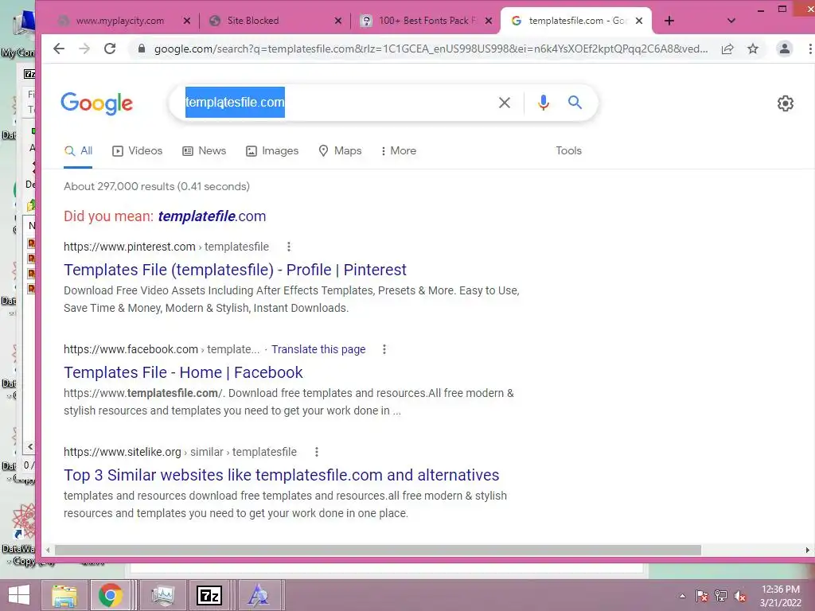Select the News results tab
Image resolution: width=815 pixels, height=611 pixels.
pyautogui.click(x=204, y=150)
